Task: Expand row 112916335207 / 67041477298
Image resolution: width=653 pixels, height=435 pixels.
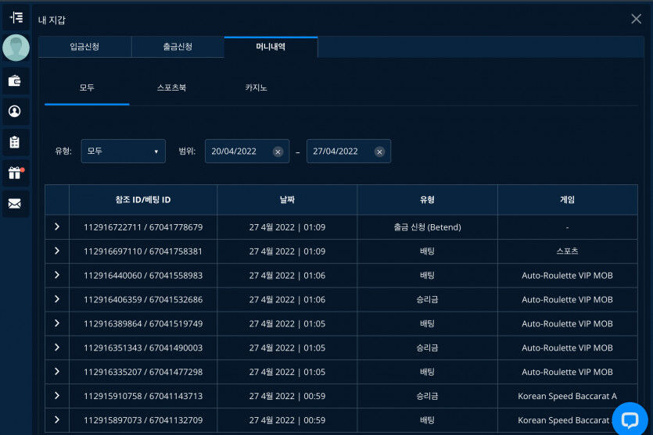Action: pyautogui.click(x=57, y=372)
